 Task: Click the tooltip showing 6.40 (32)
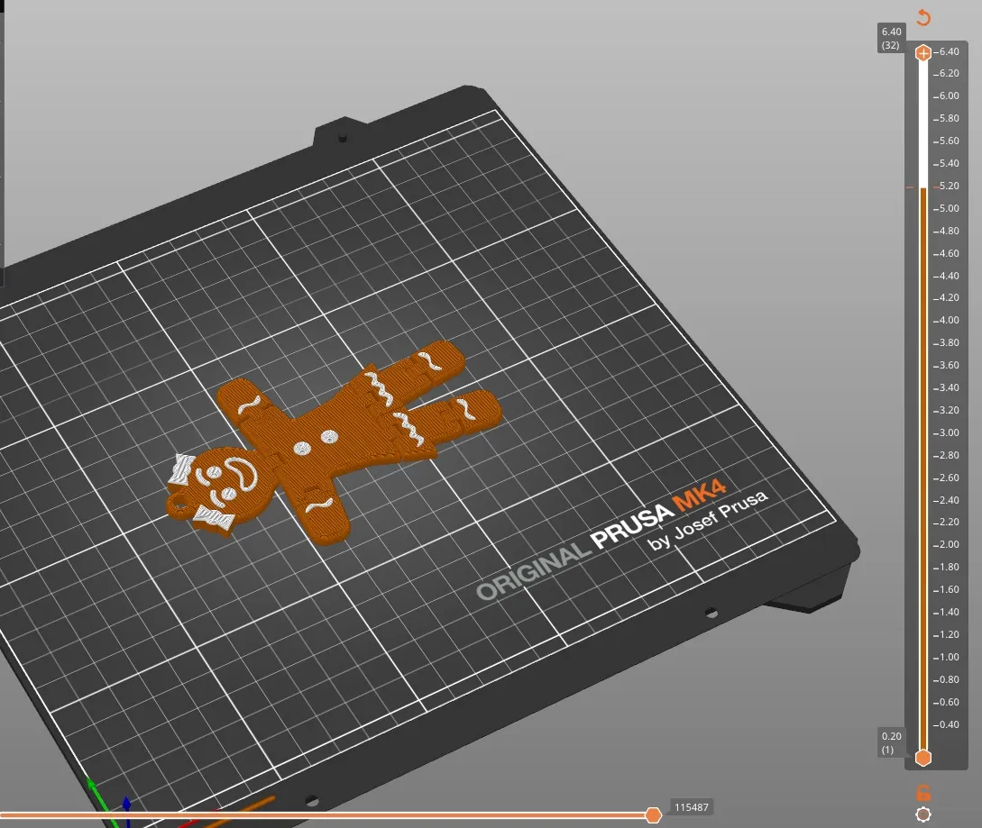click(890, 37)
